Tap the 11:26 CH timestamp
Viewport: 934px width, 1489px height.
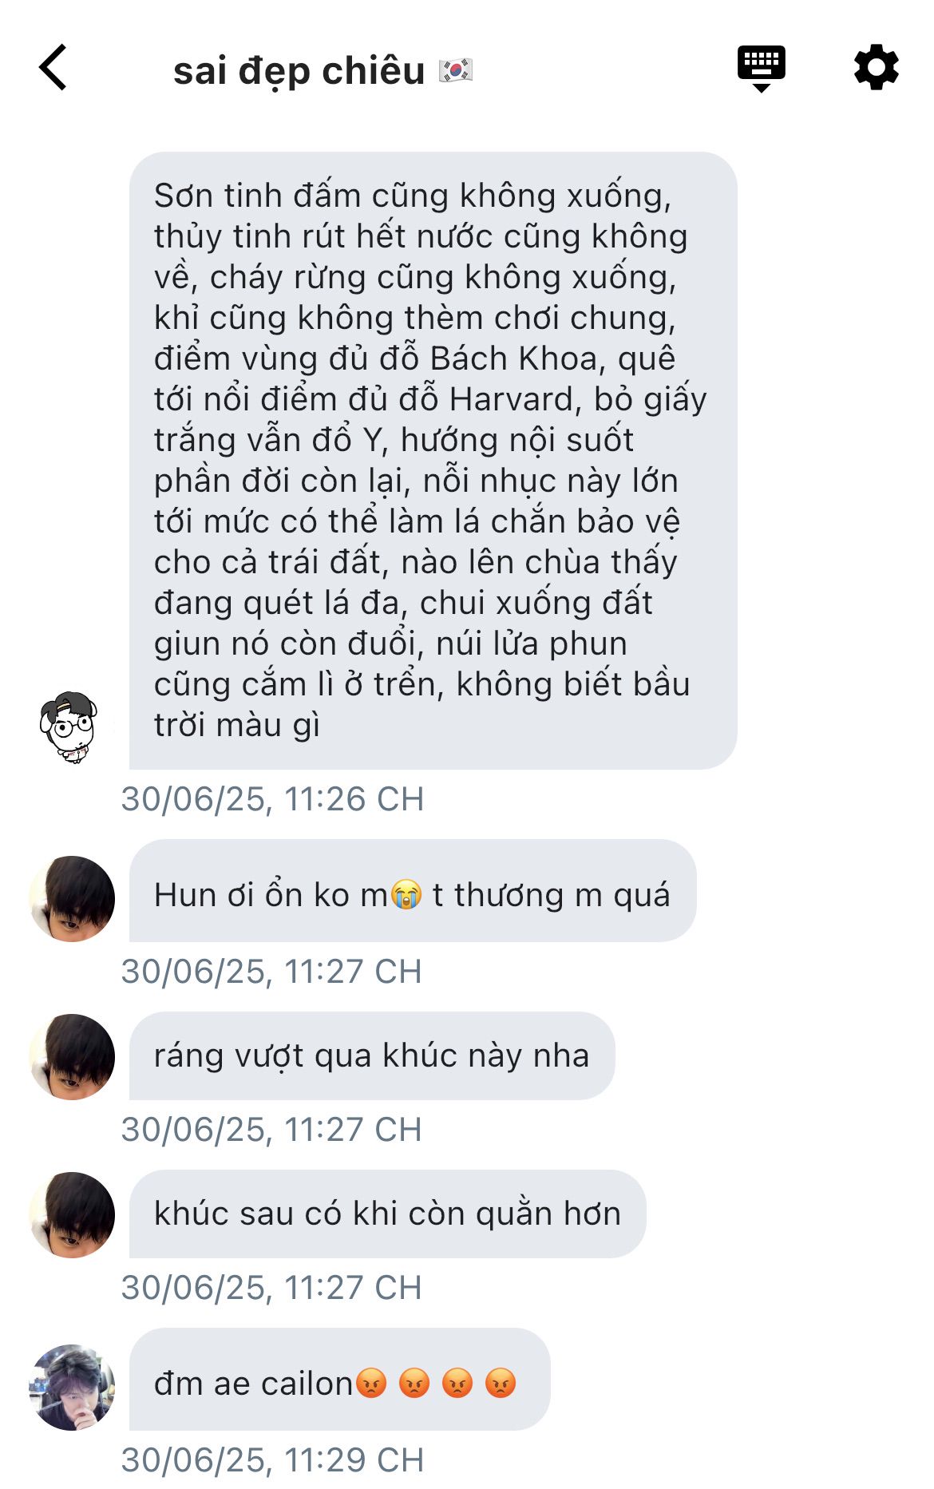point(272,799)
